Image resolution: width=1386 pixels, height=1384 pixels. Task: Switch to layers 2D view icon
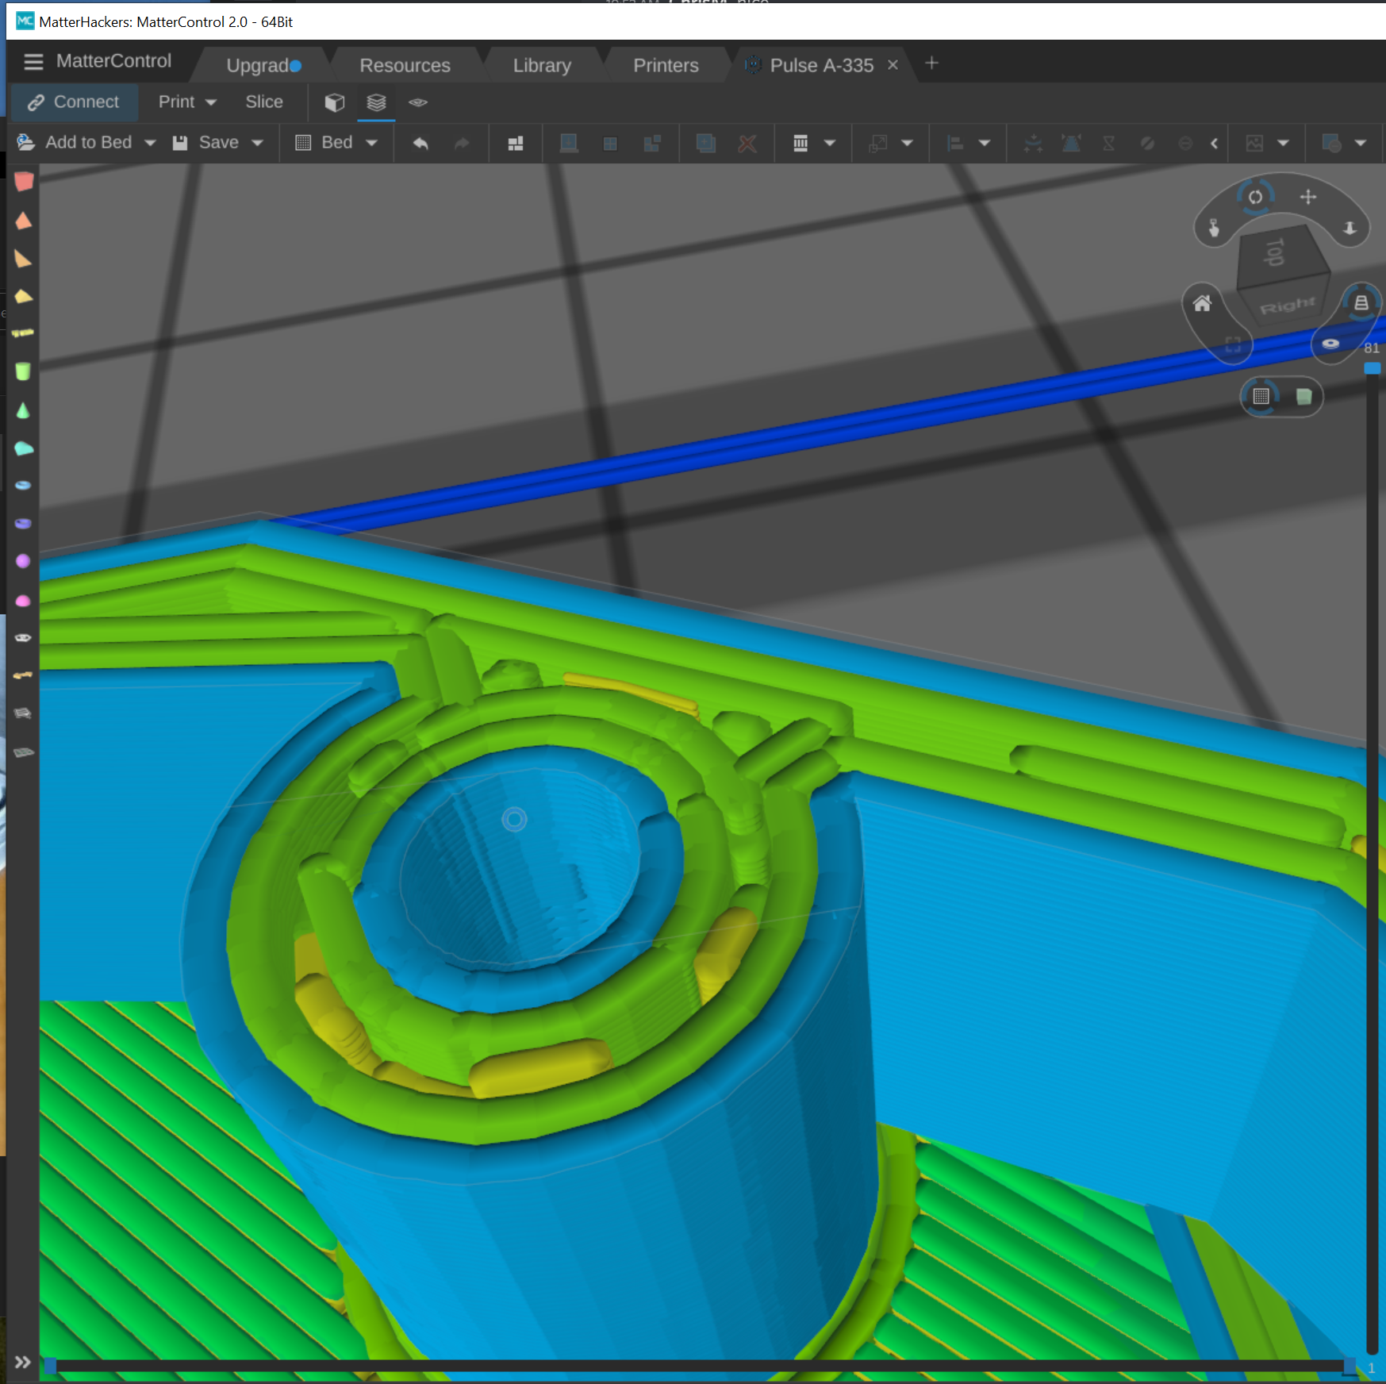click(418, 102)
